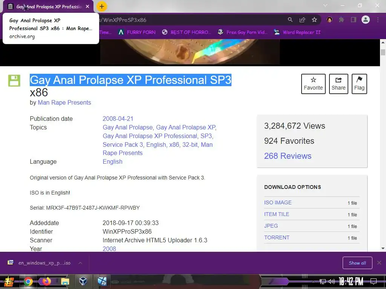Click the 3,284,672 Views text
Image resolution: width=386 pixels, height=289 pixels.
pos(295,126)
